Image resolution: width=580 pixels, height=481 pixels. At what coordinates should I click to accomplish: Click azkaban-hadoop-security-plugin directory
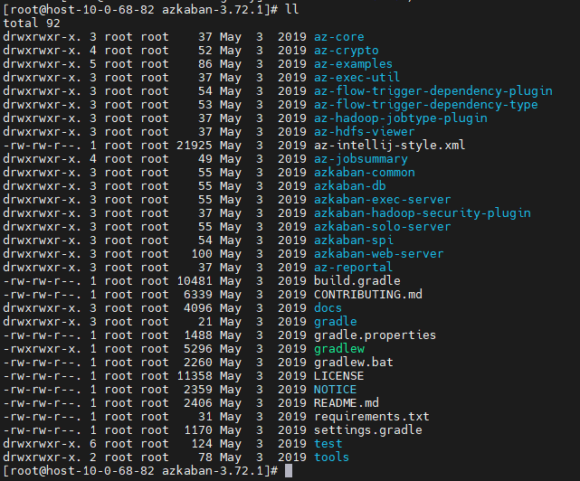coord(423,213)
